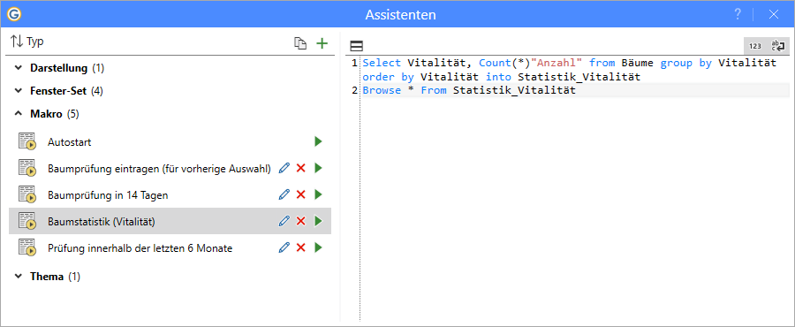
Task: Run the Autostart macro
Action: click(318, 141)
